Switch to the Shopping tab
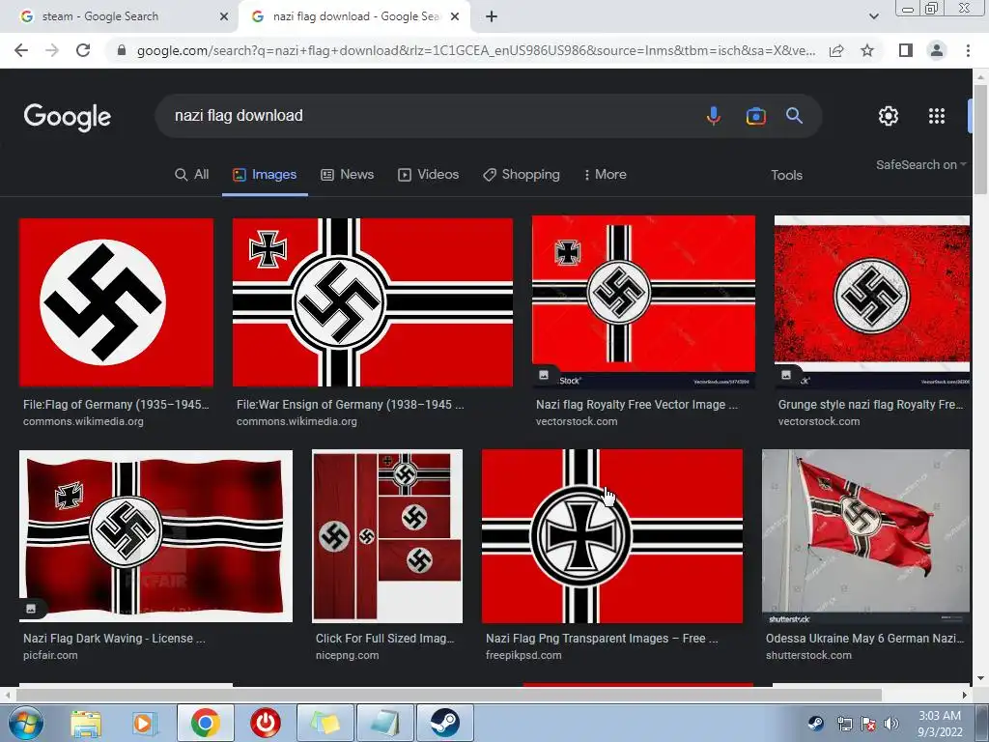Image resolution: width=989 pixels, height=742 pixels. [x=522, y=175]
